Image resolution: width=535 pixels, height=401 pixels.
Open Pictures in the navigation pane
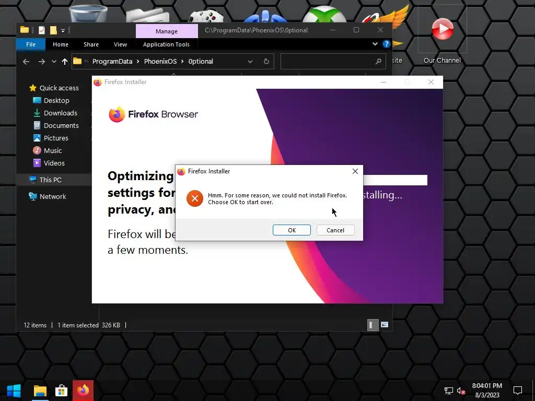[x=51, y=138]
